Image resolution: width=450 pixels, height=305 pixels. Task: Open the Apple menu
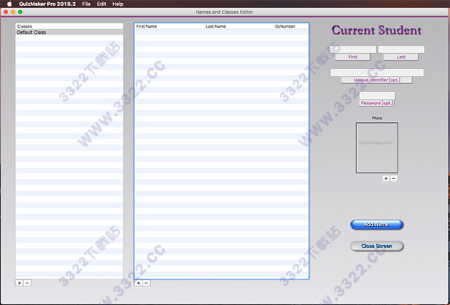[9, 4]
